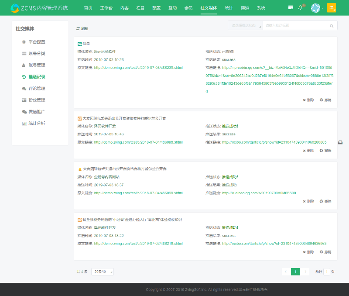
Task: Open the side message tray icon at right edge
Action: pos(340,143)
